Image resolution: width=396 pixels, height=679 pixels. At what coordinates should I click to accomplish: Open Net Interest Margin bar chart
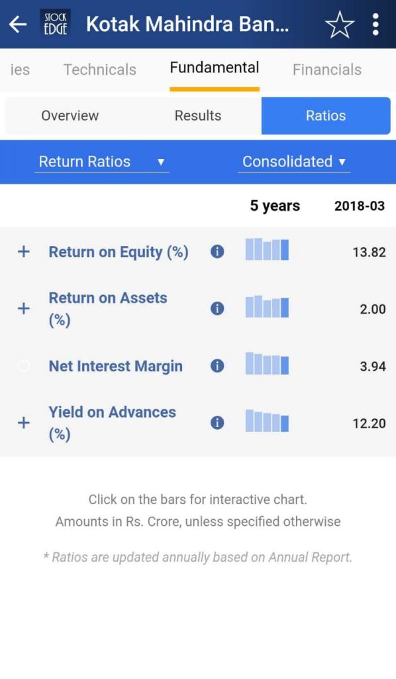[267, 364]
